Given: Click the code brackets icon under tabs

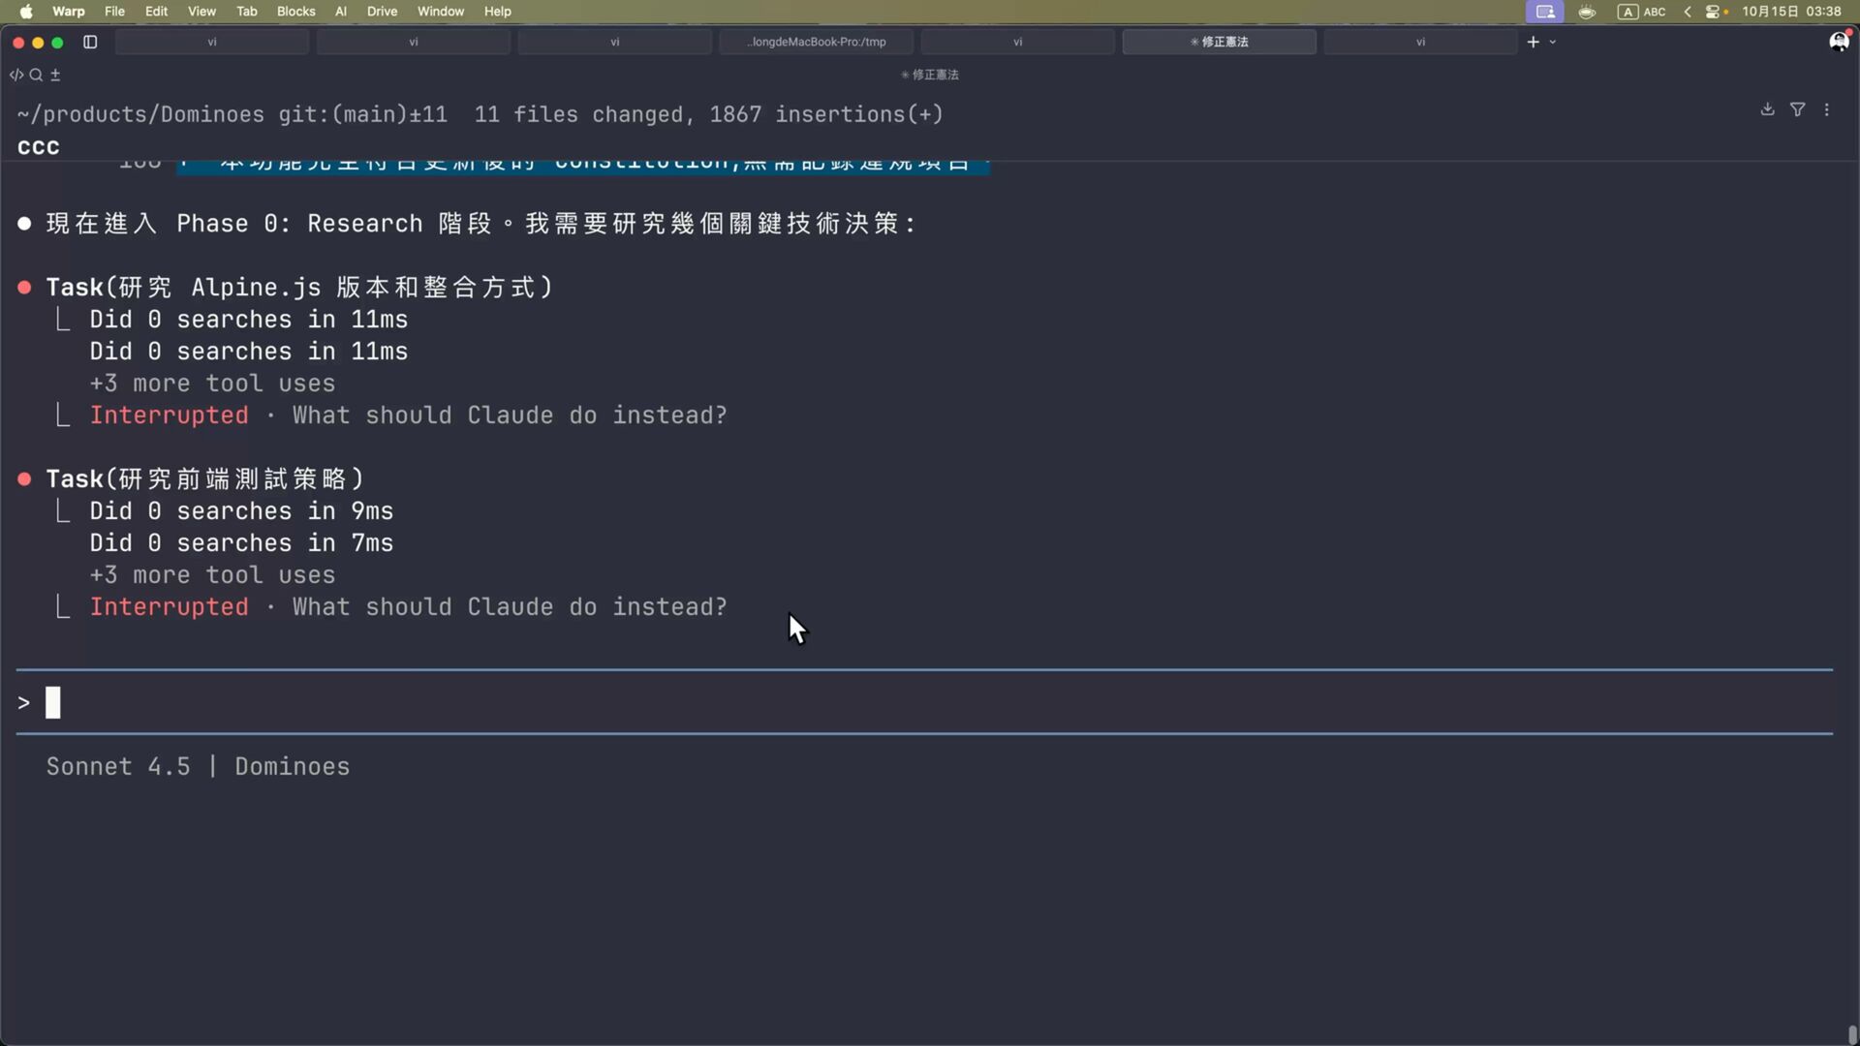Looking at the screenshot, I should (x=15, y=75).
